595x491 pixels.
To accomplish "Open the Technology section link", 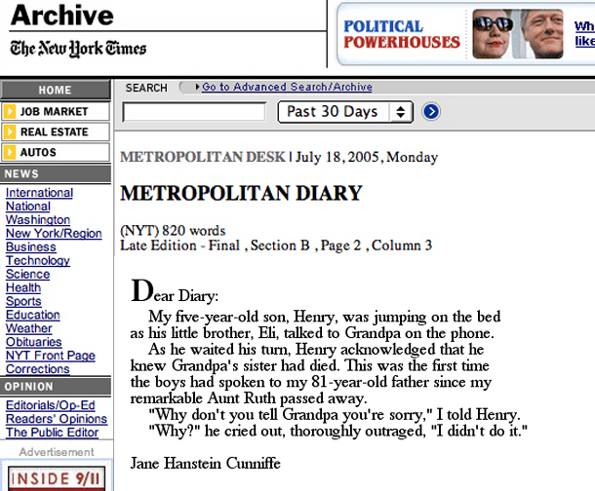I will tap(38, 261).
